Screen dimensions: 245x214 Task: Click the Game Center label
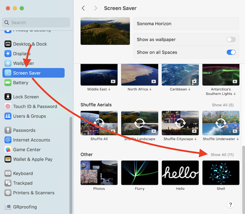coord(27,149)
